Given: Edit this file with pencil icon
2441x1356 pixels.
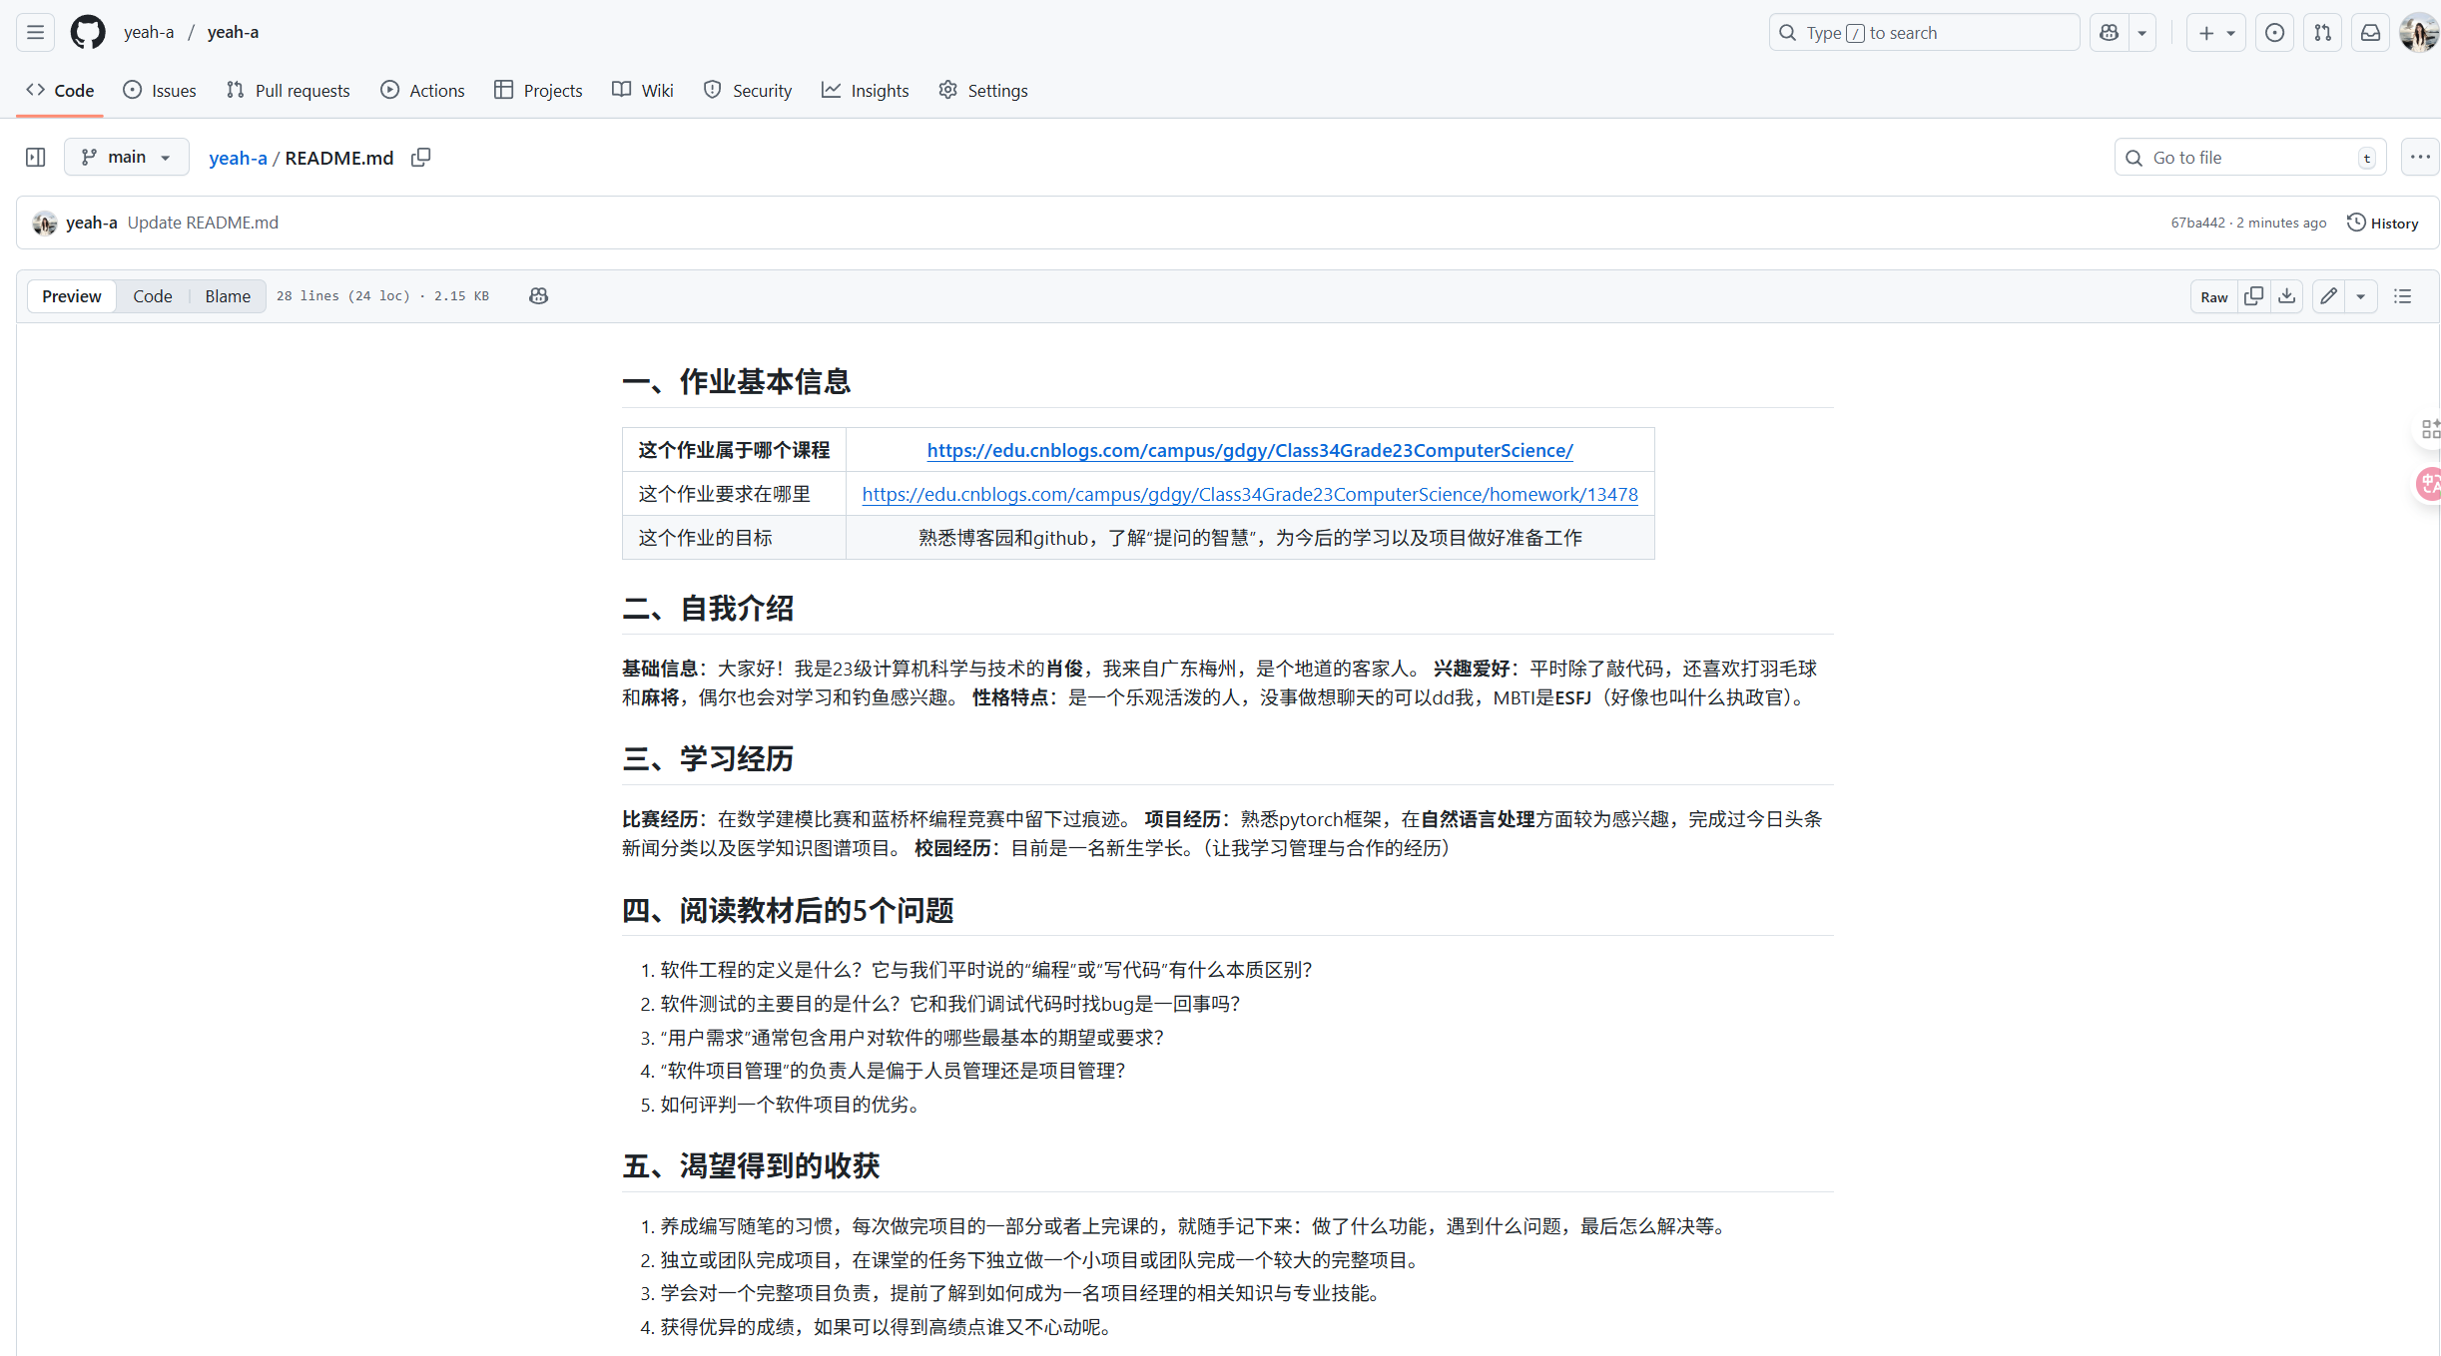Looking at the screenshot, I should tap(2328, 296).
